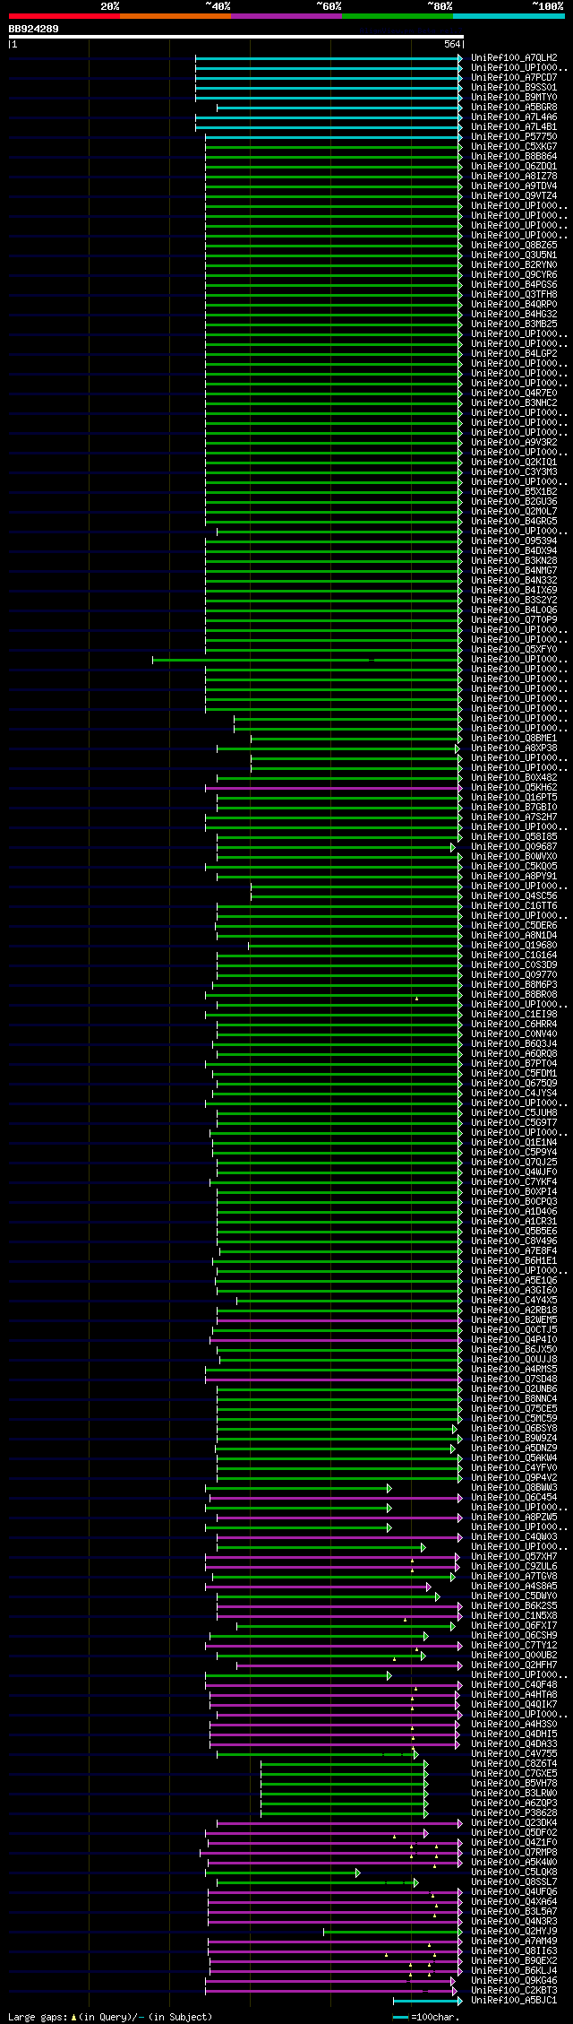The image size is (573, 2024).
Task: Open hit UniRef100_P57750
Action: [x=514, y=136]
